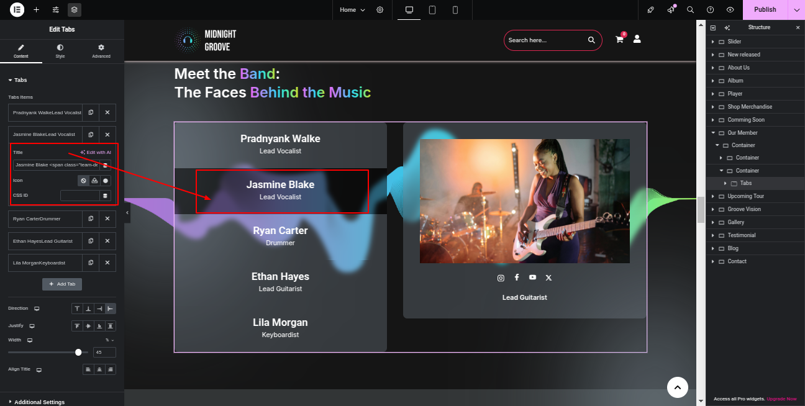805x406 pixels.
Task: Duplicate the Lila Morgan tab item
Action: (91, 263)
